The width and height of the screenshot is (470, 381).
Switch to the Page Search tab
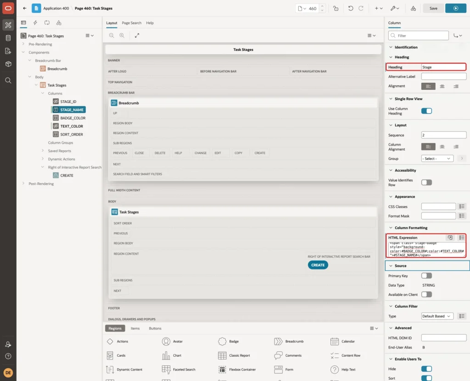tap(131, 23)
